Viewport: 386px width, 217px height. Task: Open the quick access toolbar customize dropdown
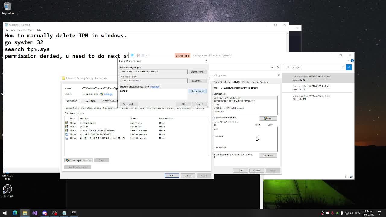pos(147,55)
